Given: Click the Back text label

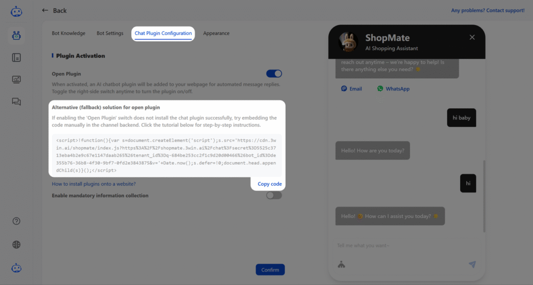Looking at the screenshot, I should point(60,10).
